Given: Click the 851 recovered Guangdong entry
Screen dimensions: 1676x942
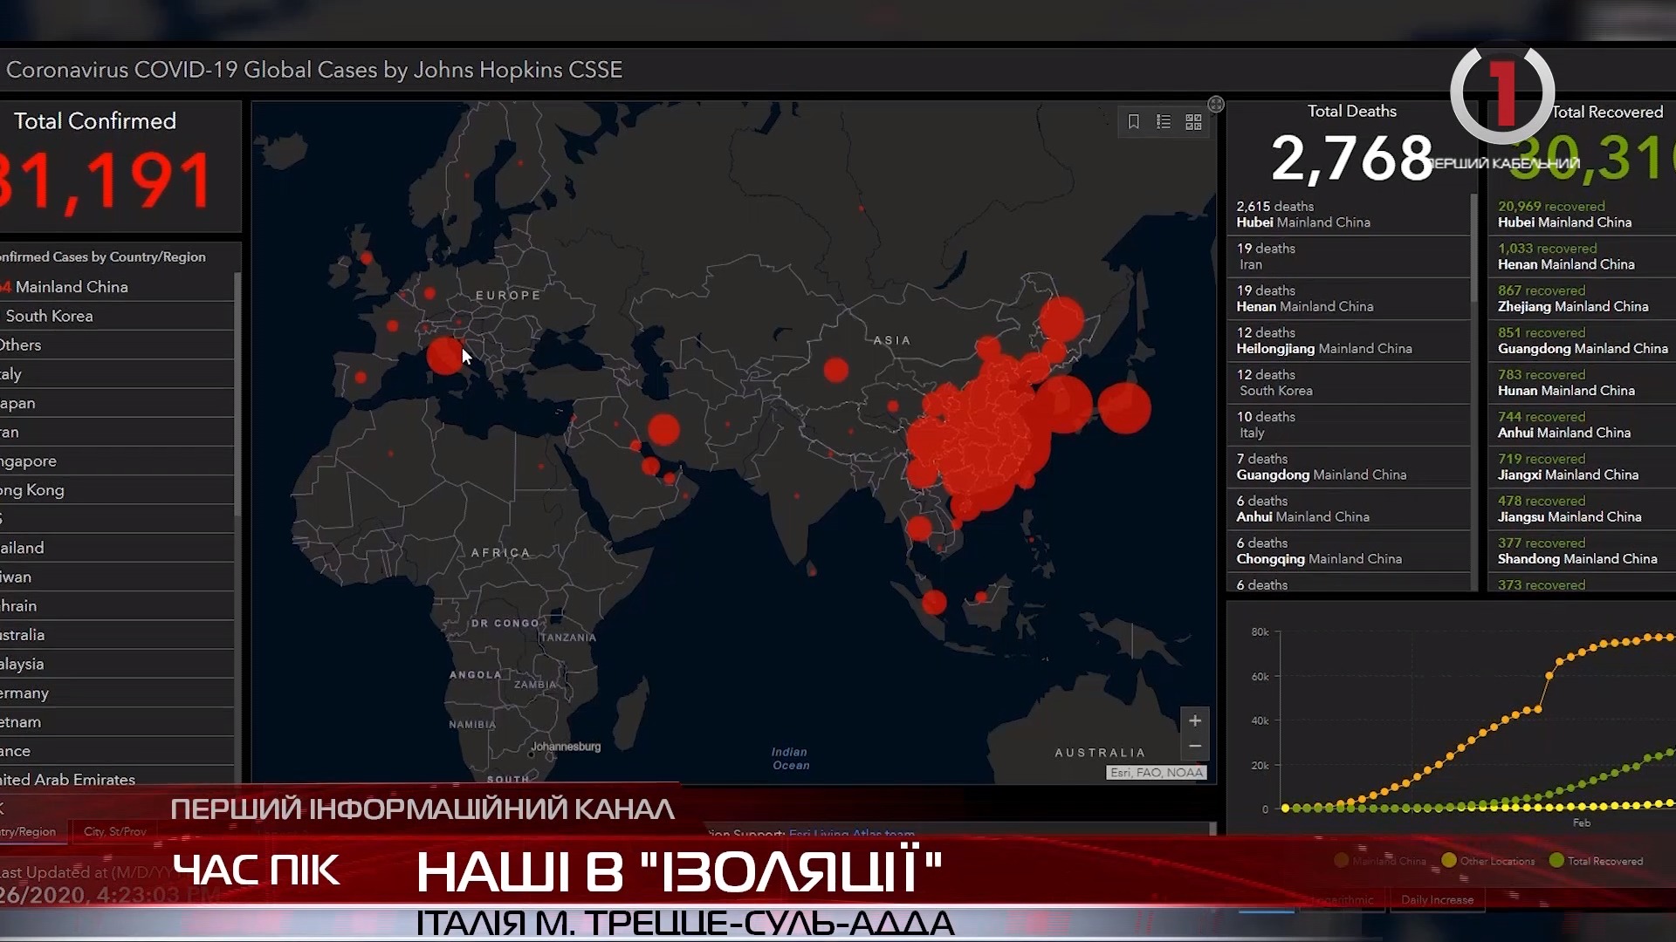Looking at the screenshot, I should tap(1583, 340).
